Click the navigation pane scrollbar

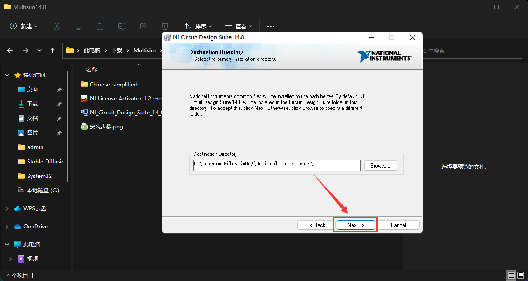pos(68,126)
